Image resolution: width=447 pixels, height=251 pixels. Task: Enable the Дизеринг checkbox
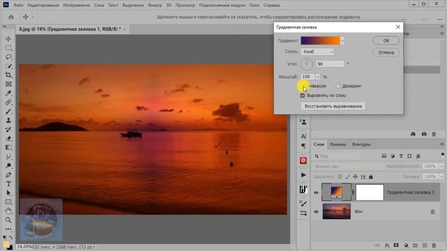click(338, 86)
